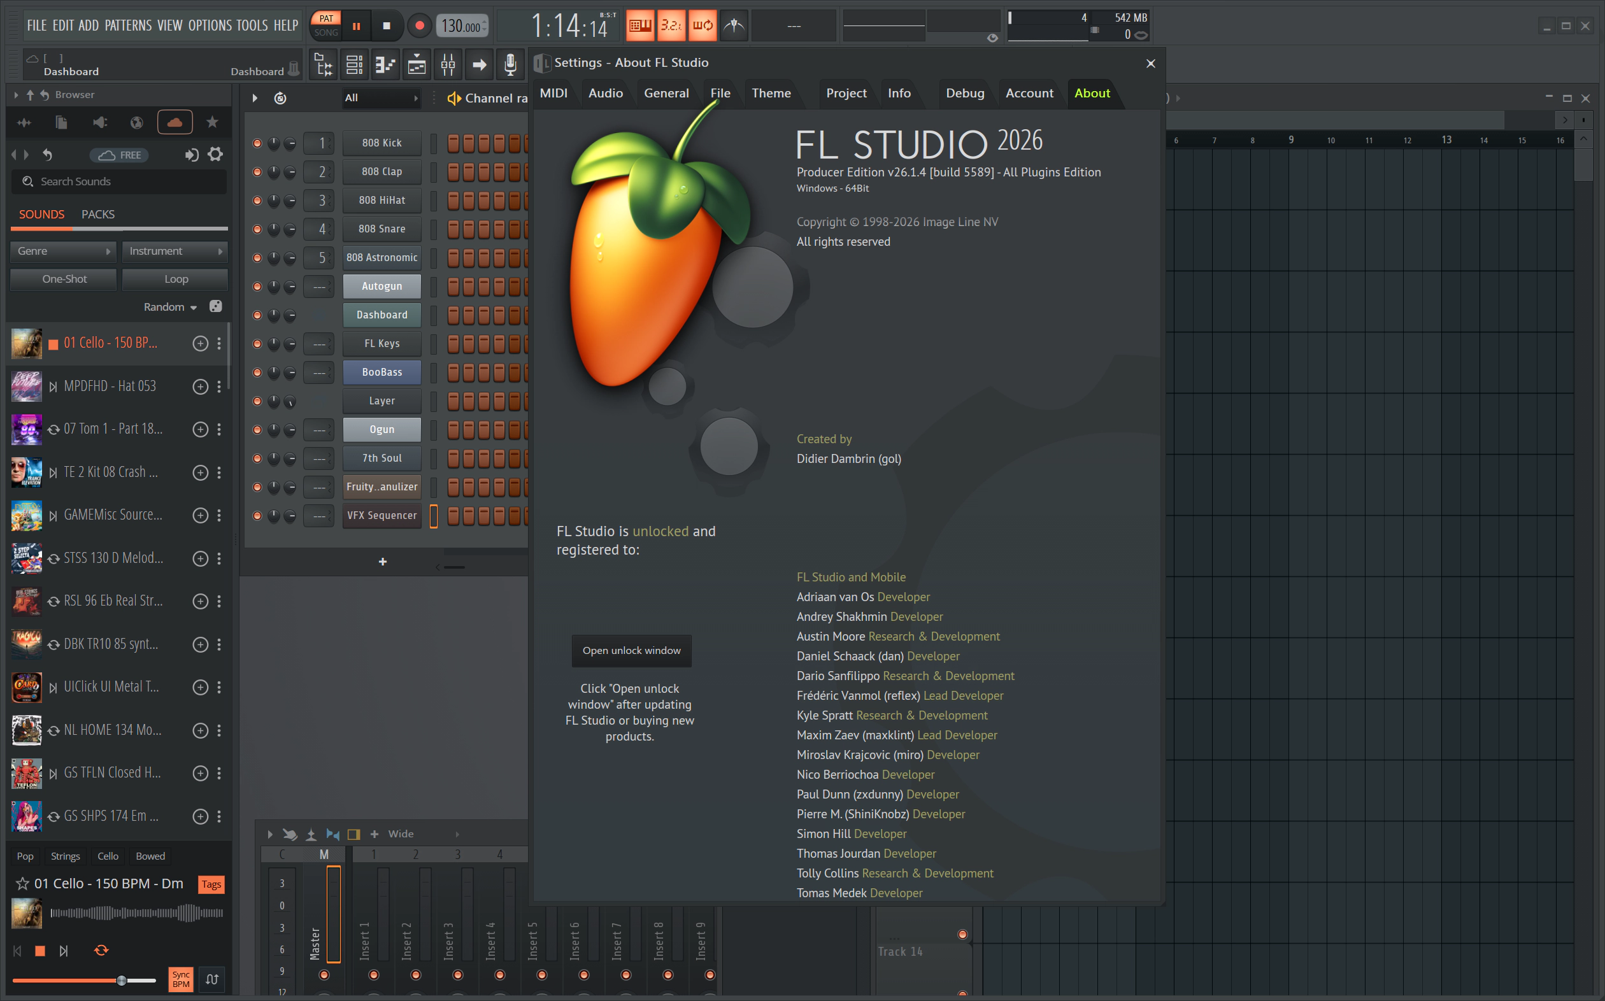Open the Dashboard pattern selector
The width and height of the screenshot is (1605, 1001).
click(x=162, y=65)
